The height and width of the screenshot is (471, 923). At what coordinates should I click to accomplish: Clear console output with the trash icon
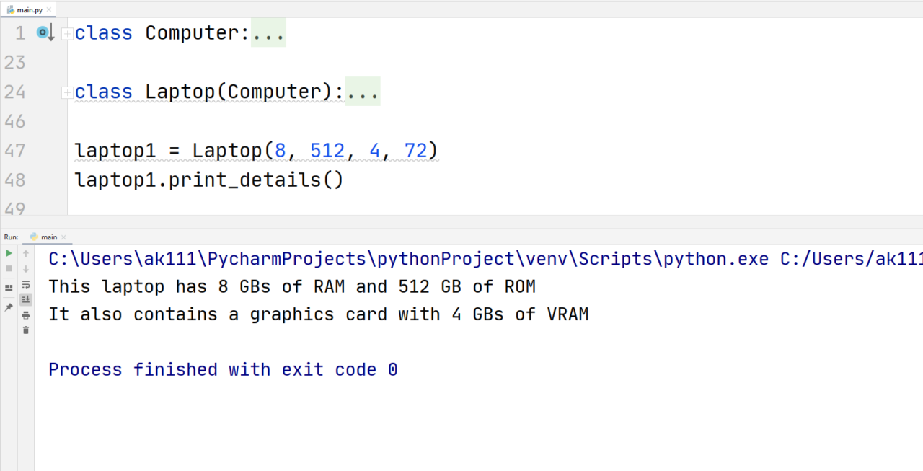[26, 330]
